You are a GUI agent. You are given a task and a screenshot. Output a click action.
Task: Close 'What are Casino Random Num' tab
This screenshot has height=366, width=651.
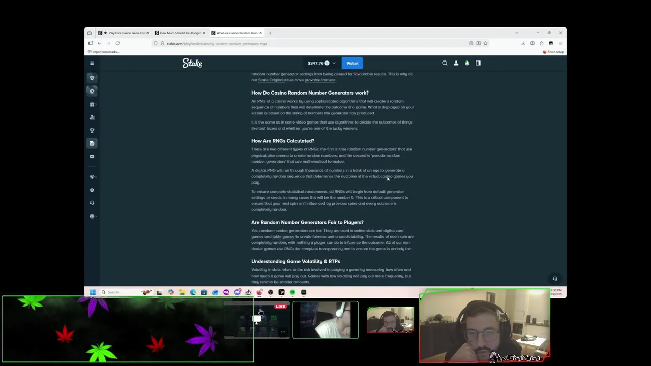(260, 33)
